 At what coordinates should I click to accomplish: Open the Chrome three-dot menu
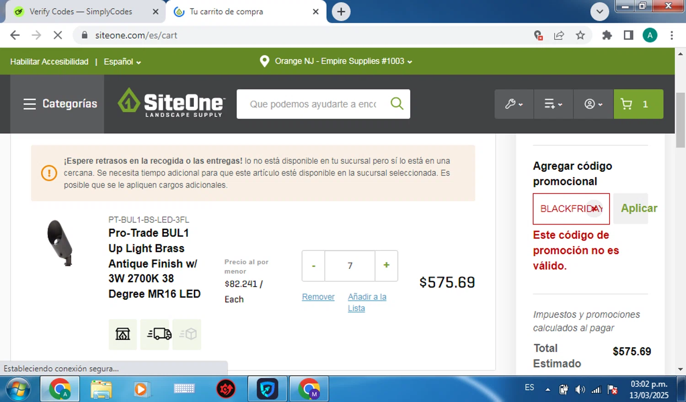[671, 35]
